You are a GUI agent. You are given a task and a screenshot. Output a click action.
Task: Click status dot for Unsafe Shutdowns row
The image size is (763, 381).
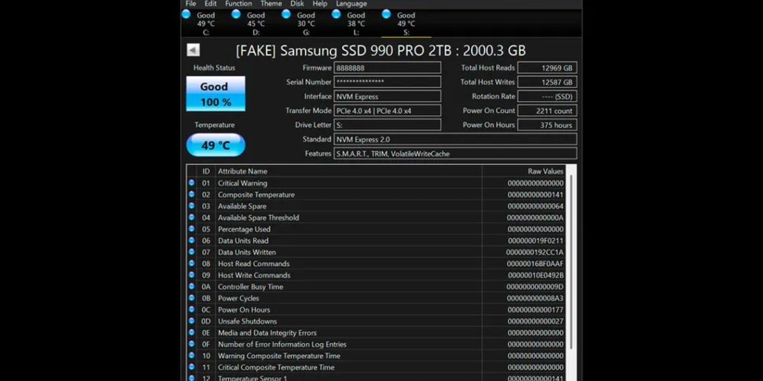(191, 321)
